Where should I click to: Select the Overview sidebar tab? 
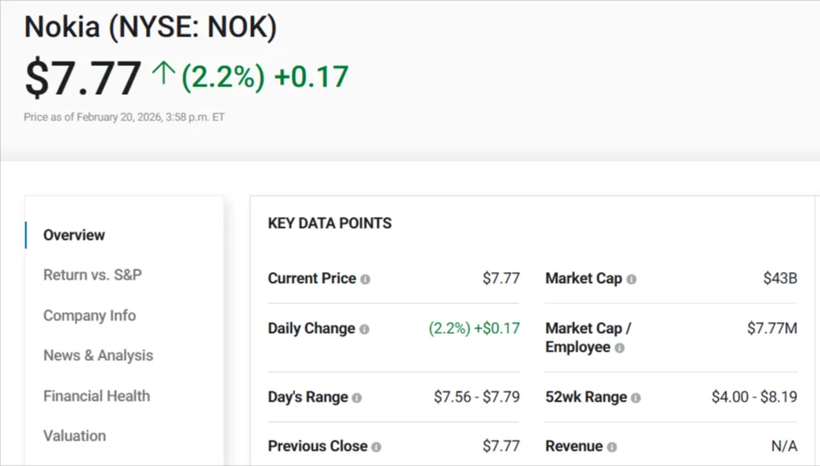pos(75,235)
